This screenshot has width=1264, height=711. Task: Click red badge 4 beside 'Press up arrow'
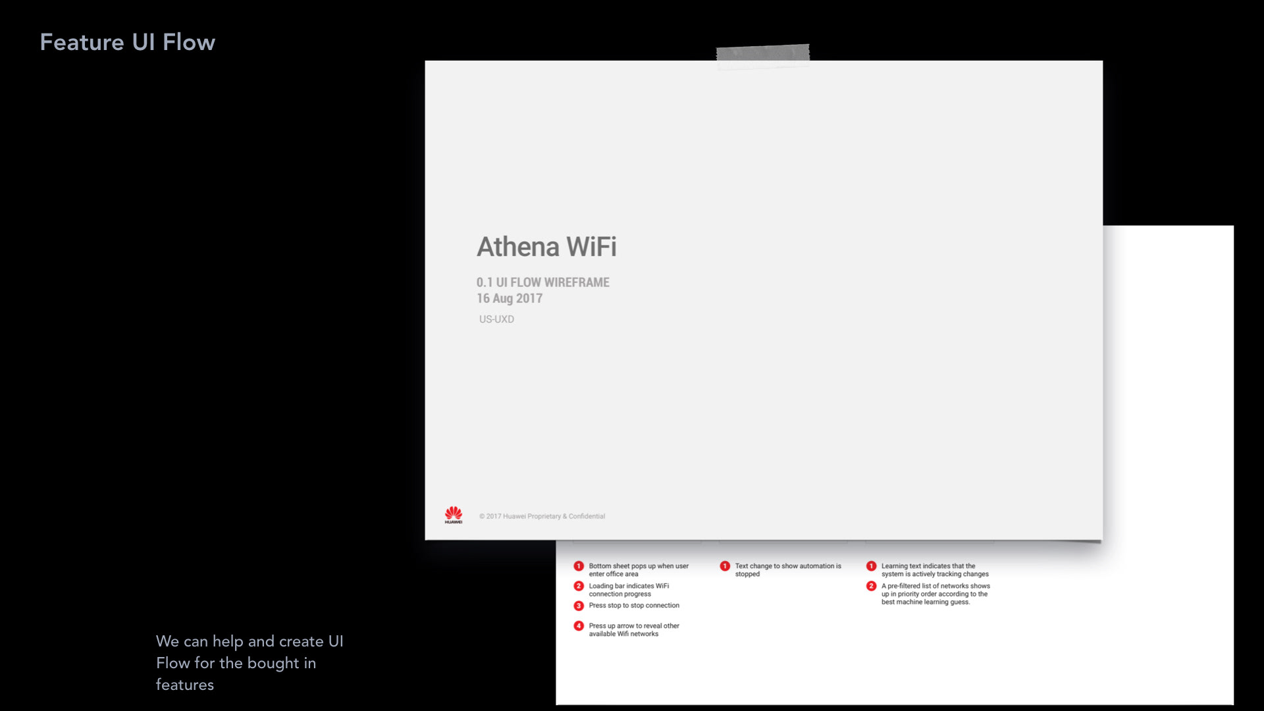pyautogui.click(x=579, y=626)
